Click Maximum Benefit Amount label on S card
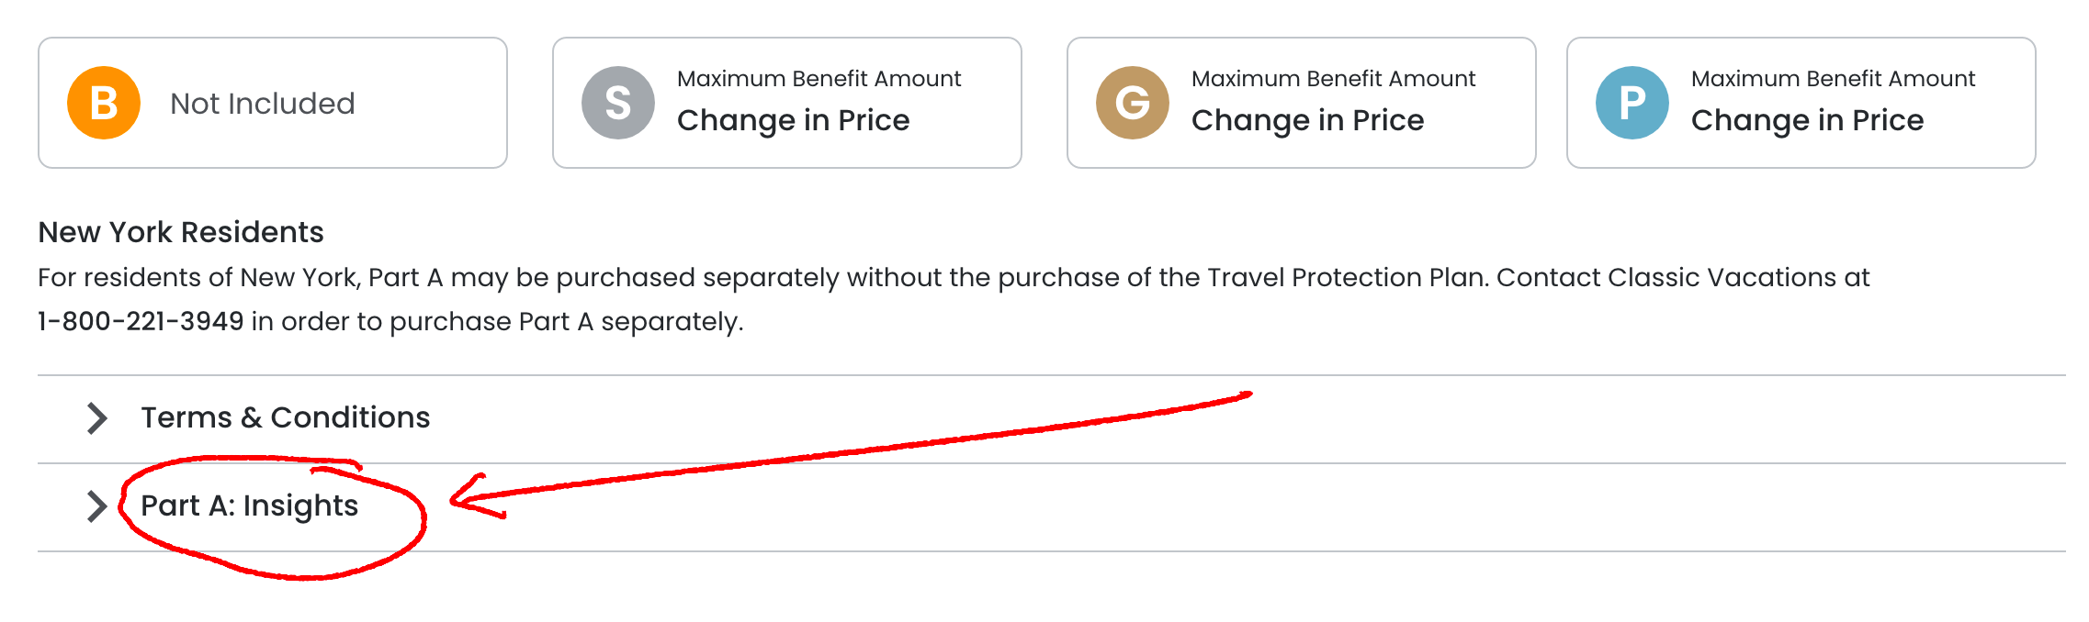 click(x=819, y=79)
